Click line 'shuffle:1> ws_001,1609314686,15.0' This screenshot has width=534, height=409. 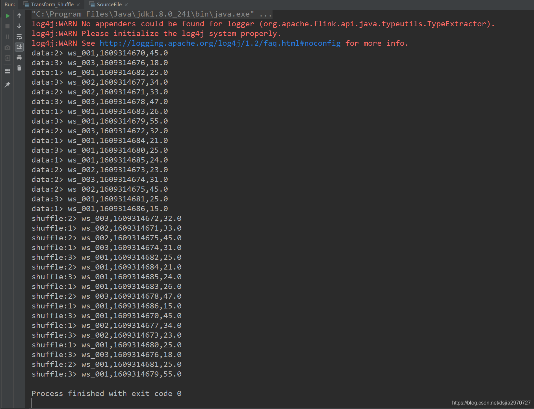click(107, 306)
